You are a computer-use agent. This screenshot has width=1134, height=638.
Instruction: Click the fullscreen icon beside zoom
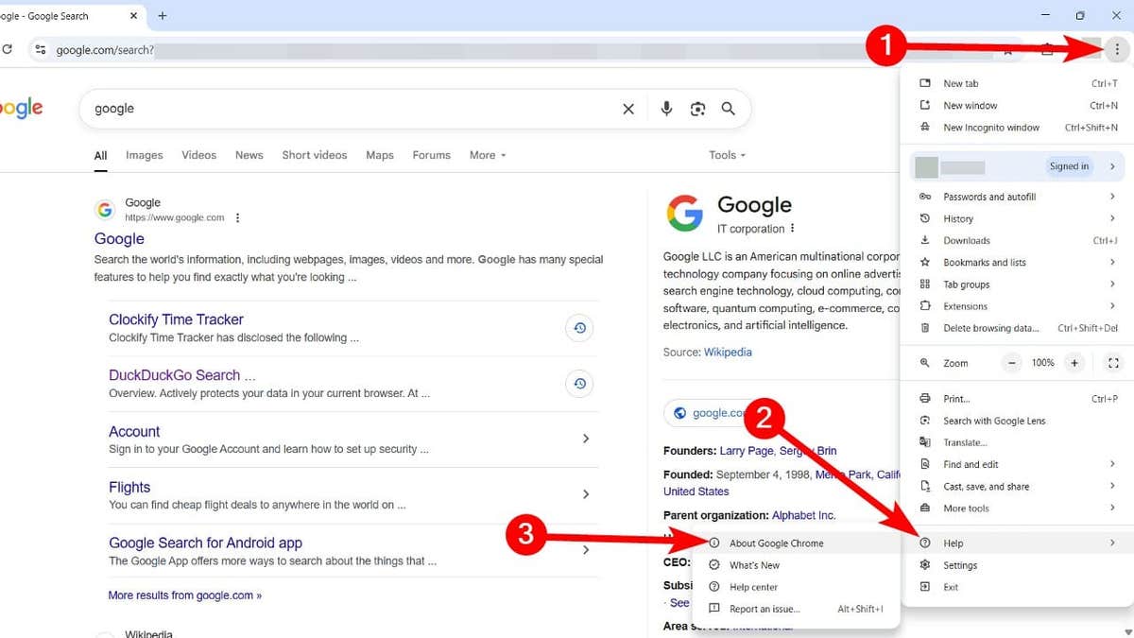tap(1112, 363)
